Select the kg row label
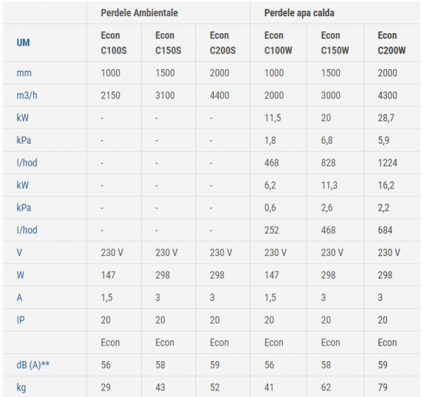This screenshot has height=397, width=423. coord(21,387)
